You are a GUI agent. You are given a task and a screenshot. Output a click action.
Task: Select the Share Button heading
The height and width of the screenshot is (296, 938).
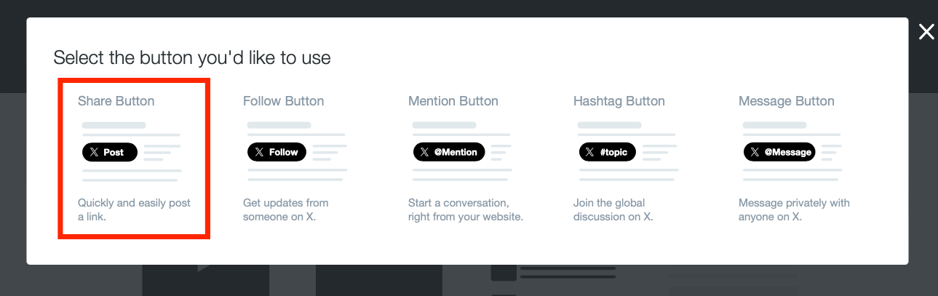coord(116,101)
